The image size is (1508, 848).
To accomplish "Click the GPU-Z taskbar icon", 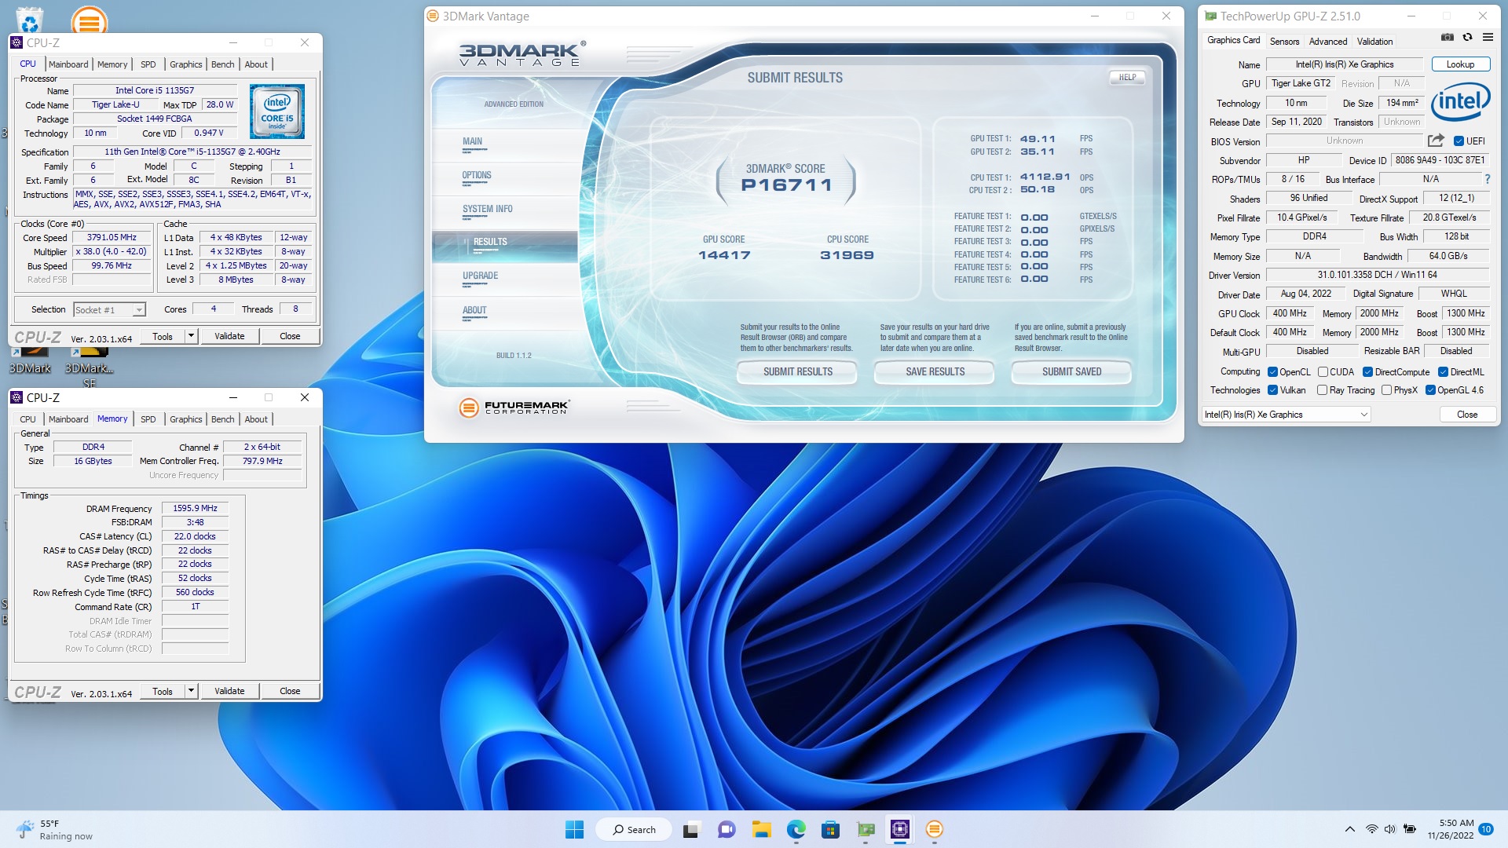I will point(866,829).
